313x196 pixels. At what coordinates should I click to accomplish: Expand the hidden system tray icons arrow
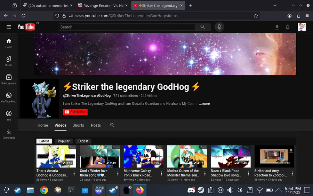coord(279,190)
